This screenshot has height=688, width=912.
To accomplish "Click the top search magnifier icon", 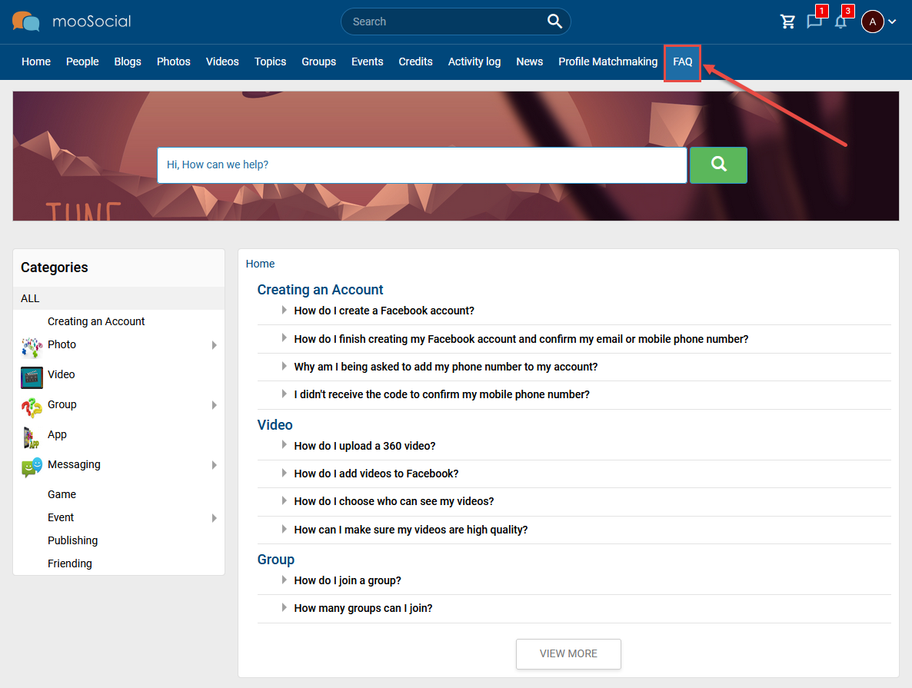I will pyautogui.click(x=554, y=22).
